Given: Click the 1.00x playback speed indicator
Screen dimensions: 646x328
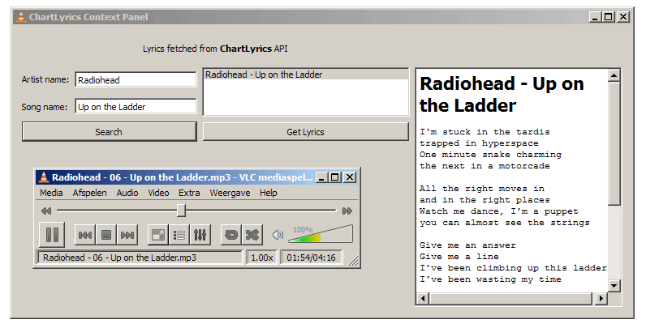Looking at the screenshot, I should coord(262,258).
